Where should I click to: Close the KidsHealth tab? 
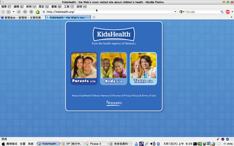tap(88, 18)
